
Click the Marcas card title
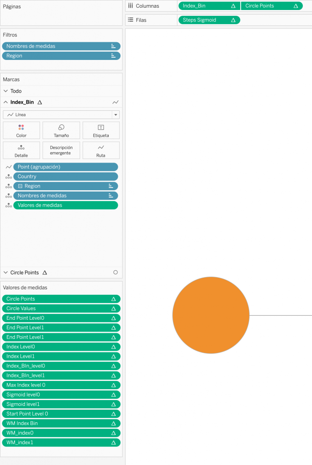pyautogui.click(x=11, y=79)
